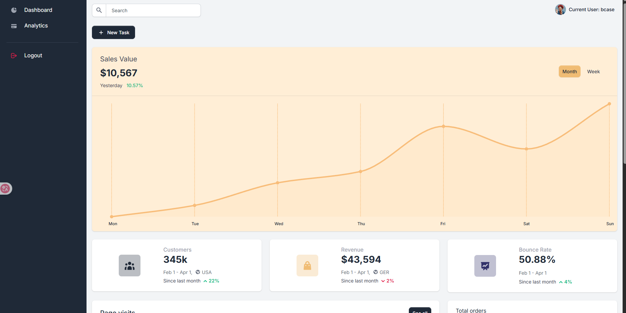626x313 pixels.
Task: Open the user profile avatar
Action: 560,10
